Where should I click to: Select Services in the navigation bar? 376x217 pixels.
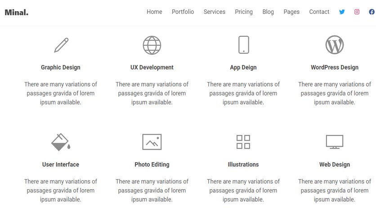pos(215,12)
